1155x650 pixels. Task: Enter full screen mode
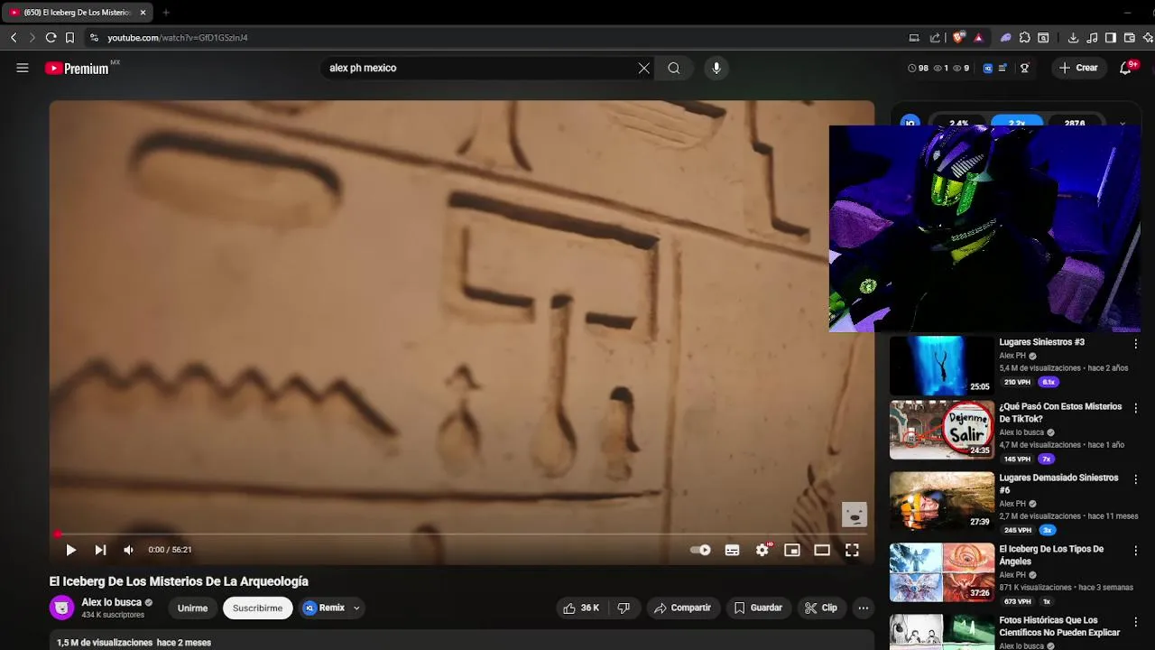point(852,550)
